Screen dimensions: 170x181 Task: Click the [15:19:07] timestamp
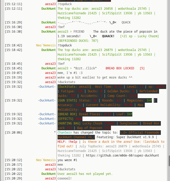pyautogui.click(x=13, y=73)
